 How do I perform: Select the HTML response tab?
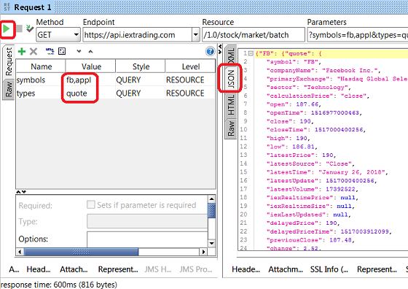[x=231, y=105]
